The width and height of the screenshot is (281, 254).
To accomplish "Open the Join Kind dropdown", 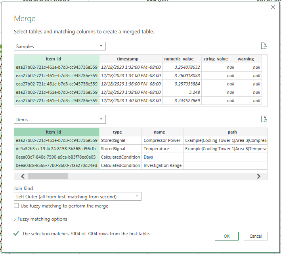I will [77, 196].
